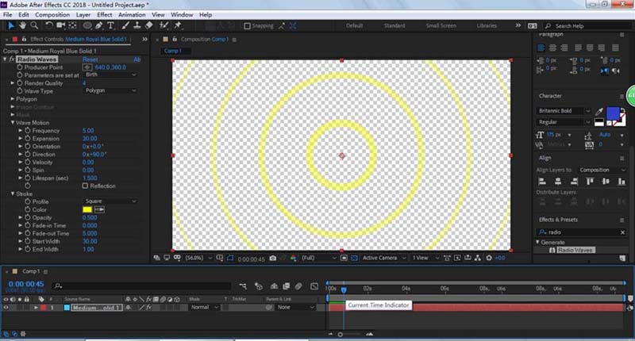Toggle the fx switch of Radio Waves effect
635x341 pixels.
tap(12, 59)
